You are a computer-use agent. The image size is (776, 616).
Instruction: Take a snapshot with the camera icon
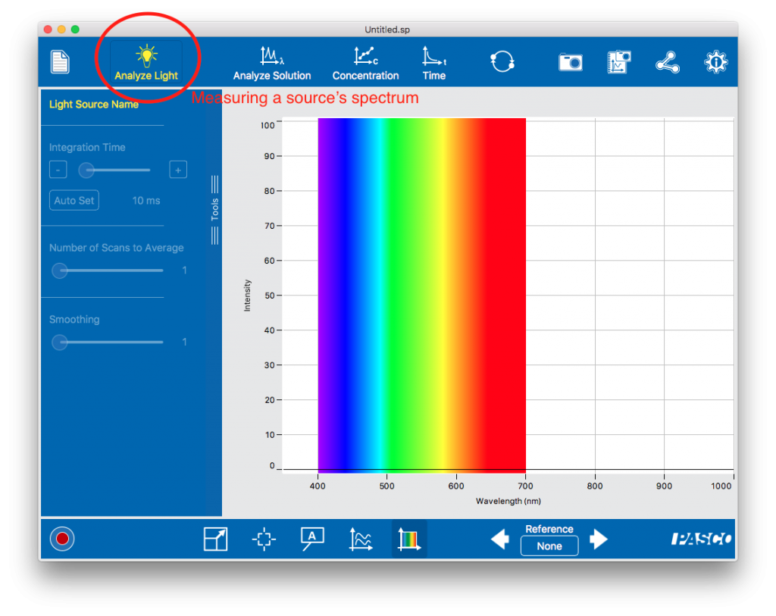click(570, 62)
